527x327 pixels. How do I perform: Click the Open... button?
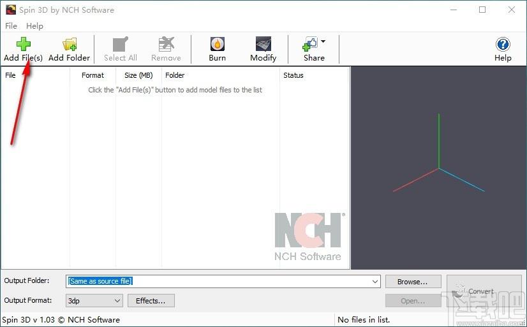[413, 301]
